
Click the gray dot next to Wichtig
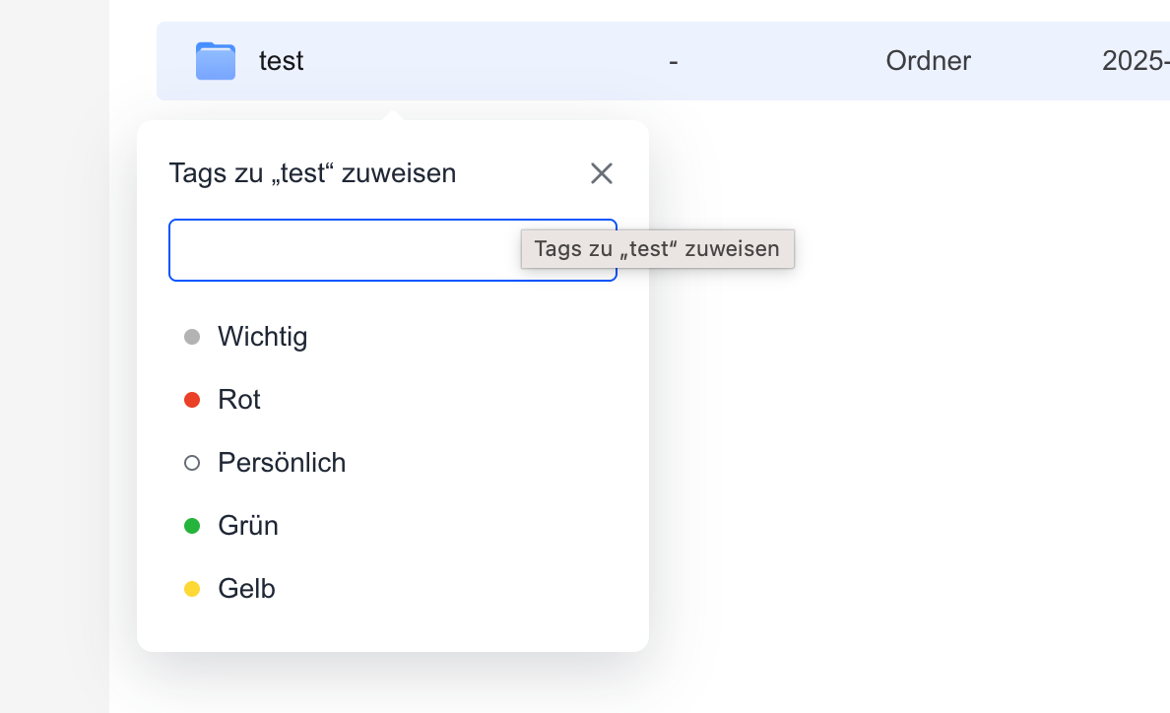click(192, 337)
